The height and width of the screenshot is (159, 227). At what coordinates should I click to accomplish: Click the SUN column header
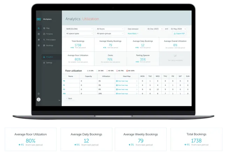tap(188, 76)
